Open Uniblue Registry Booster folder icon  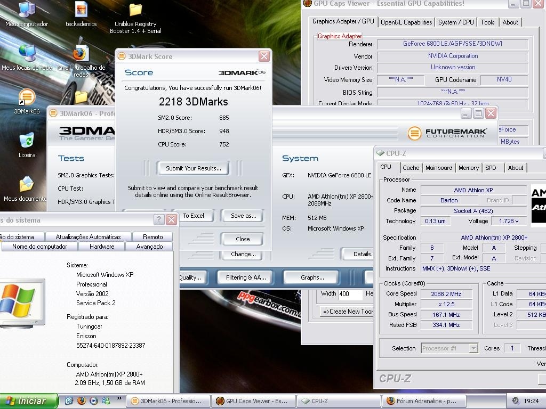(x=135, y=18)
